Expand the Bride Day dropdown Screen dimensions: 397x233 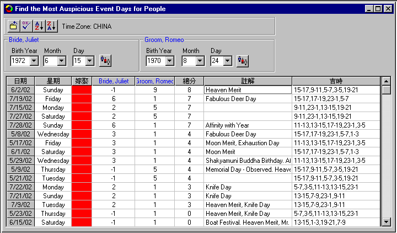pyautogui.click(x=91, y=61)
